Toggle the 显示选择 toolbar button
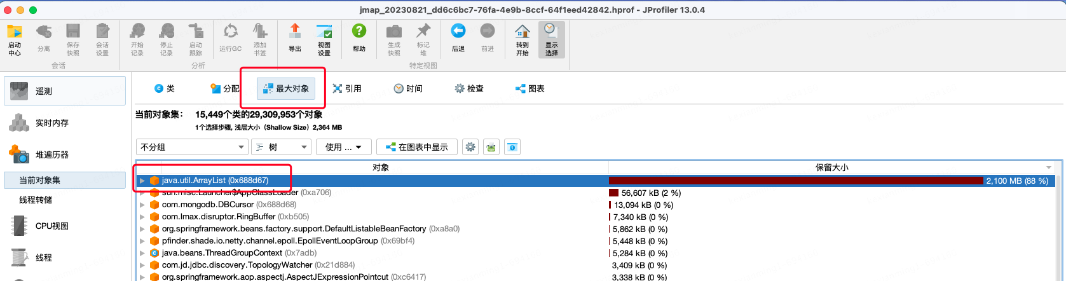1066x281 pixels. coord(551,39)
